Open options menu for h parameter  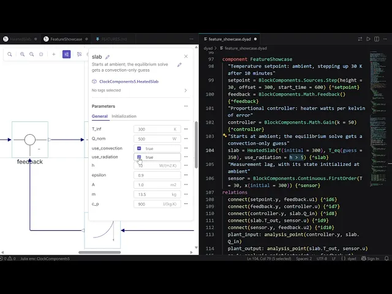click(x=186, y=165)
